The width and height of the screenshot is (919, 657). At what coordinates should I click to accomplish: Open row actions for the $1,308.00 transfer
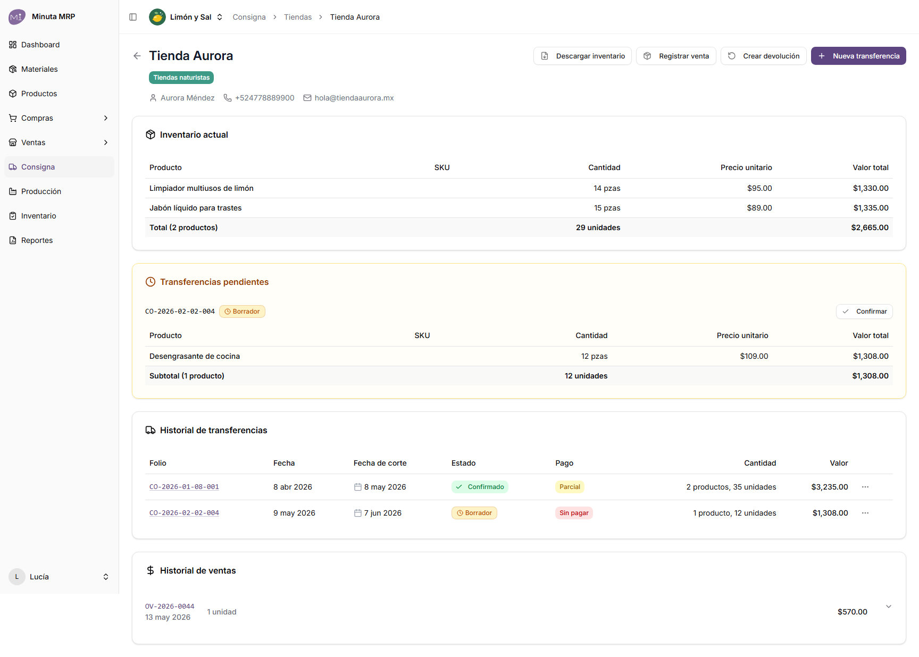point(865,513)
